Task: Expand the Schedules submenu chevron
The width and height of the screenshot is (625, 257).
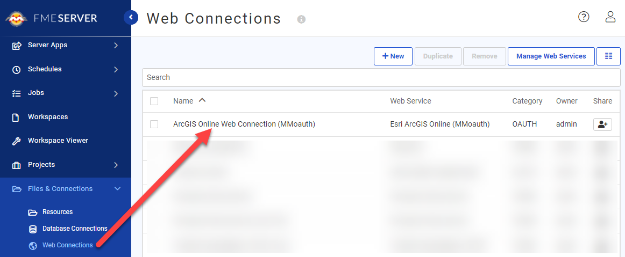Action: [x=116, y=69]
